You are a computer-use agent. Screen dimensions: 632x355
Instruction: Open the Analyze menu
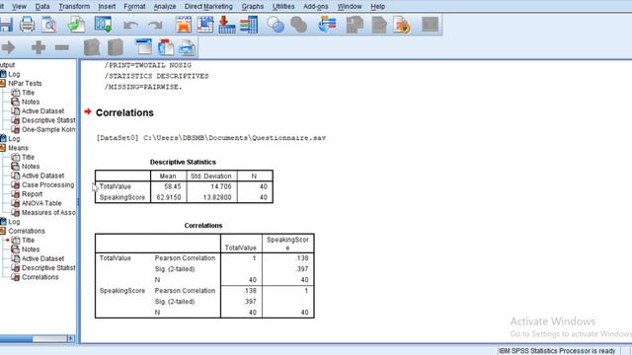(x=165, y=7)
